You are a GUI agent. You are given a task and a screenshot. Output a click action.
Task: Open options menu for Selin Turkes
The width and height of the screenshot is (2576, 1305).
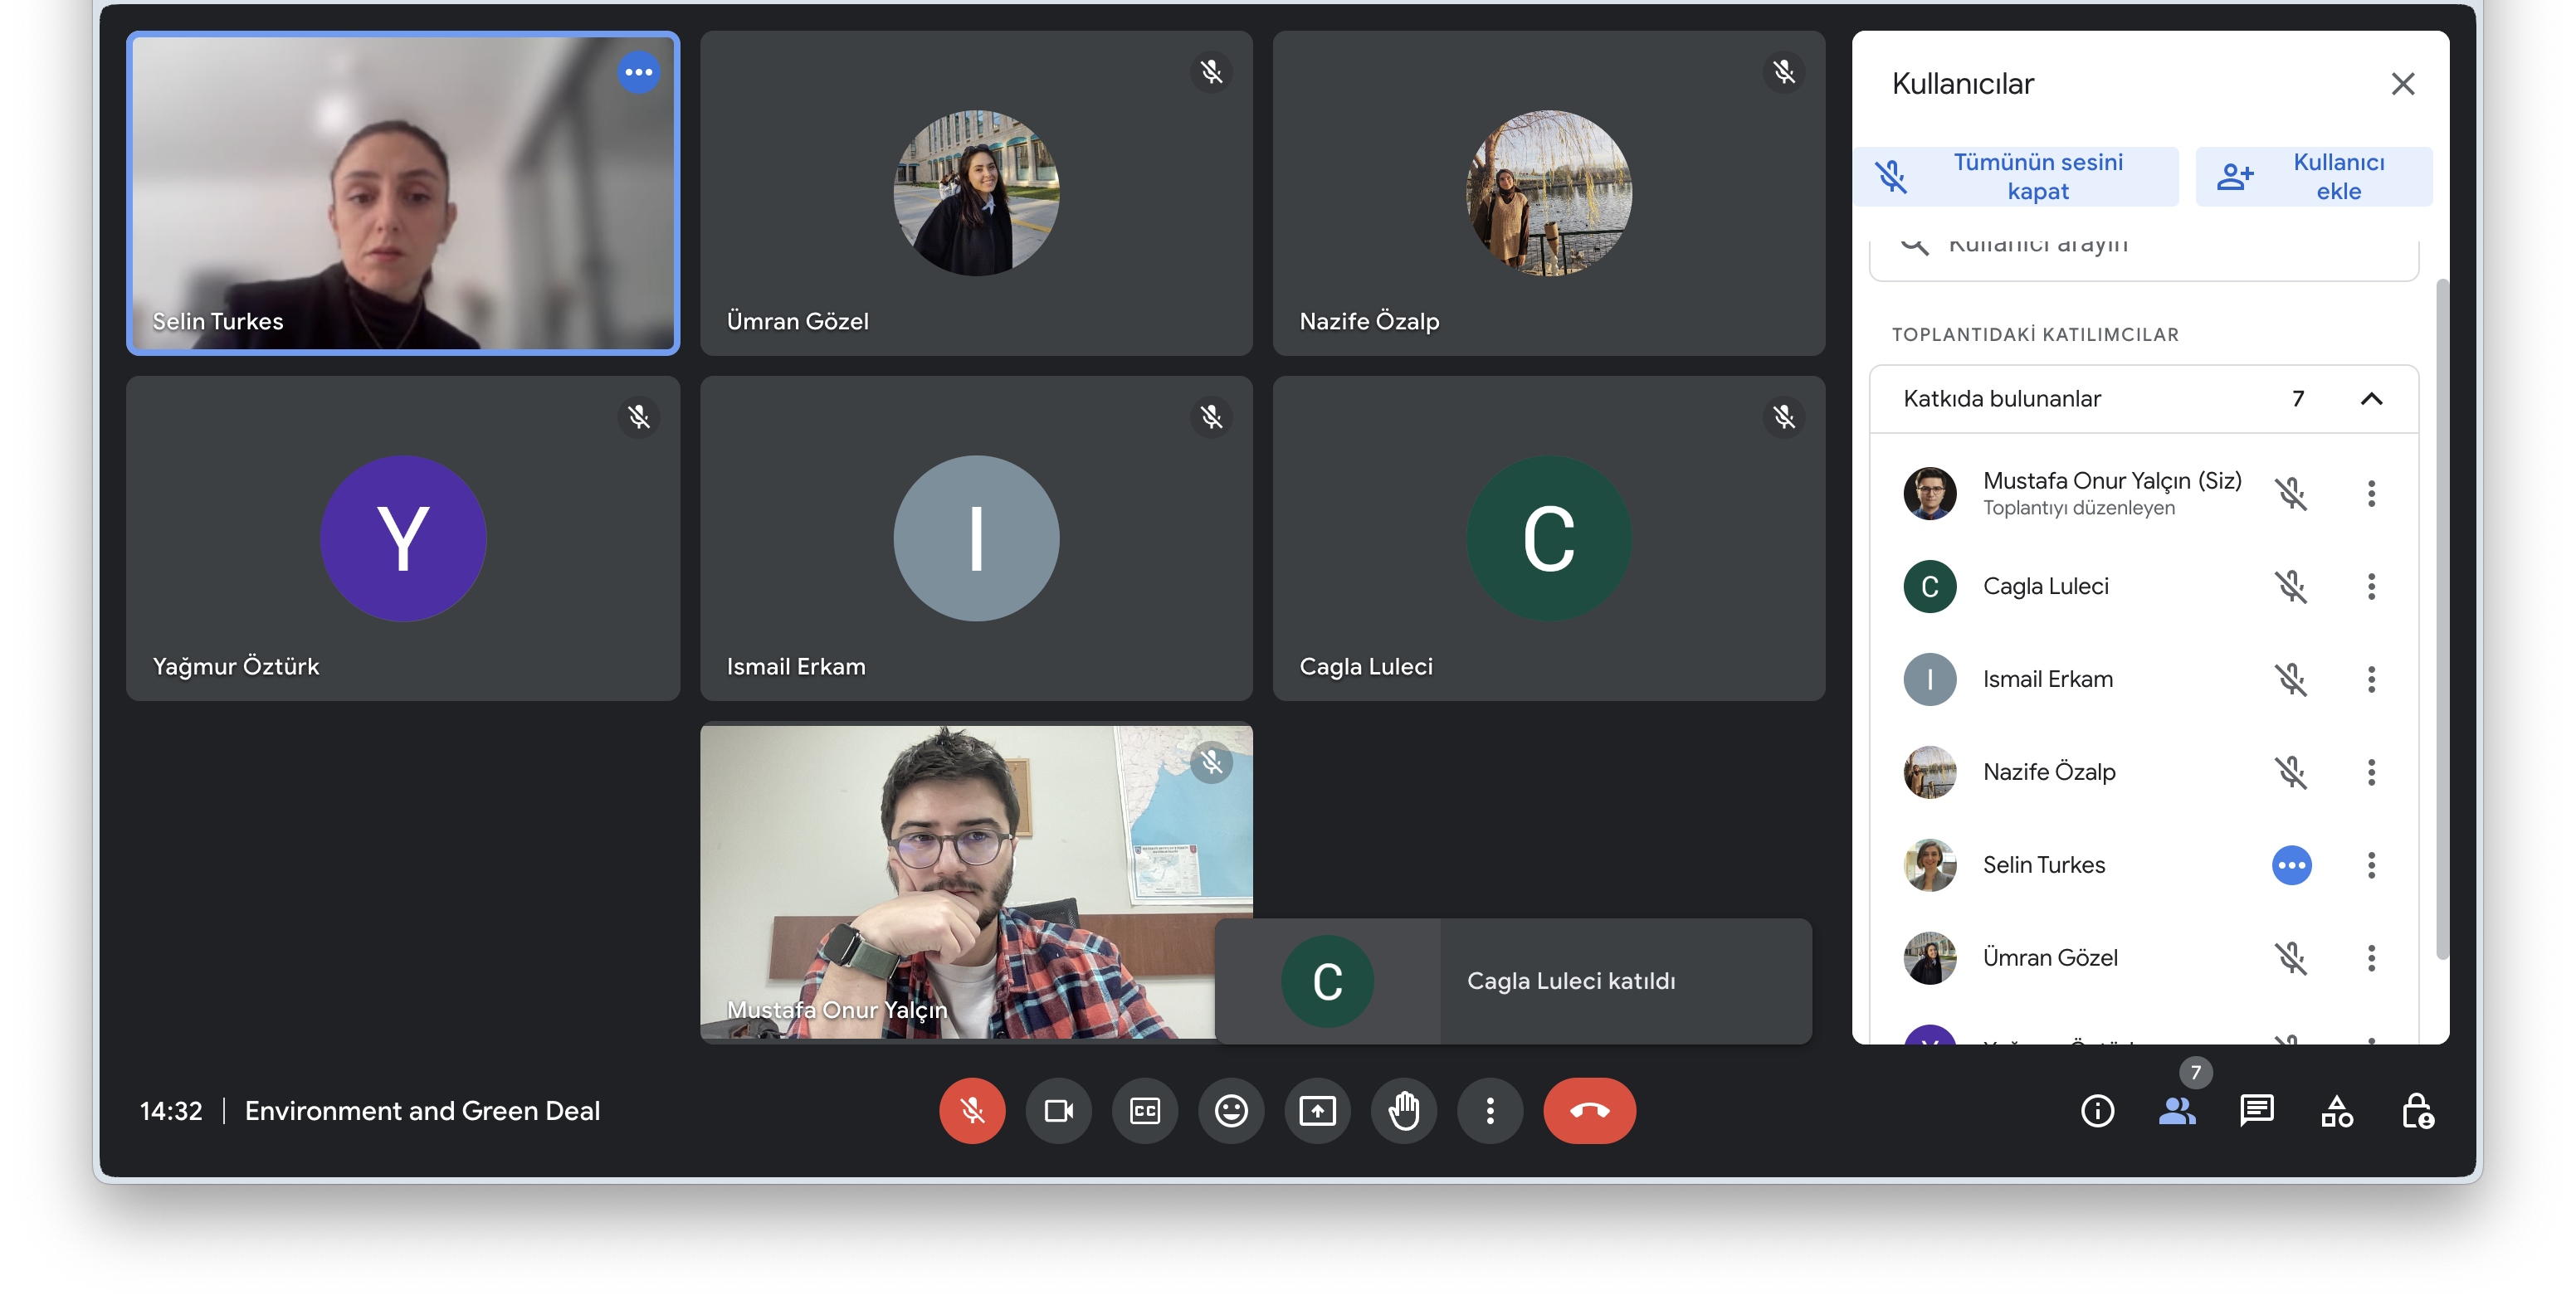[x=2371, y=865]
